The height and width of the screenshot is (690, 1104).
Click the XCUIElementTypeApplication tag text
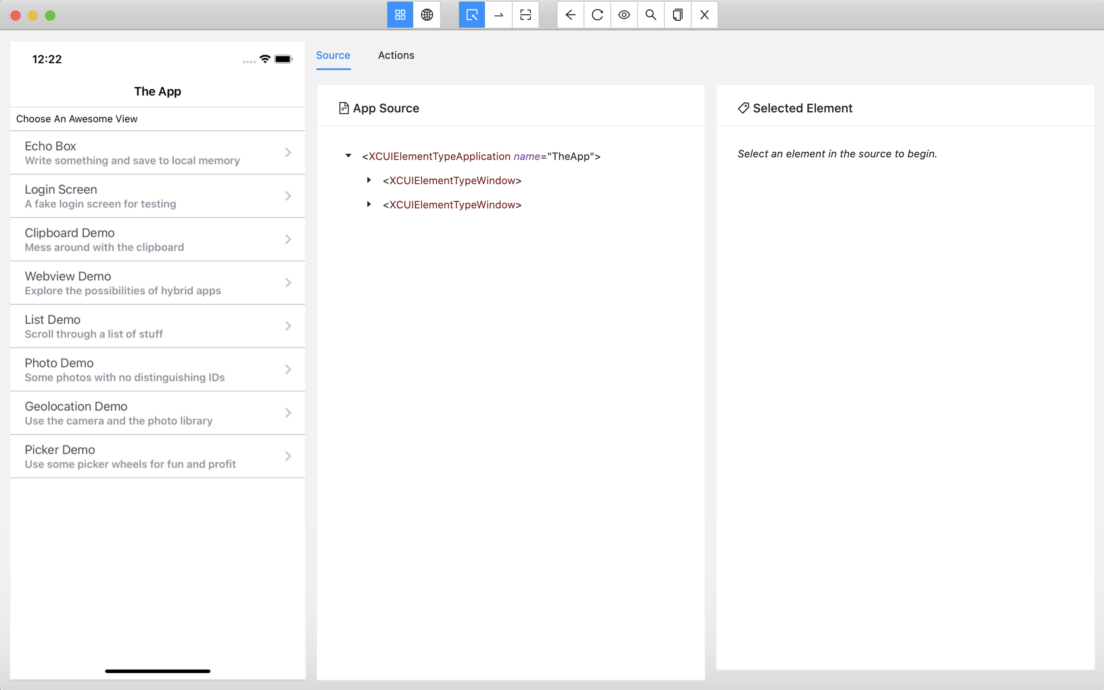(x=439, y=157)
